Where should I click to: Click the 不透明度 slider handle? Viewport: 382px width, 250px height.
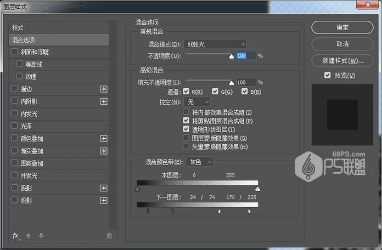231,56
